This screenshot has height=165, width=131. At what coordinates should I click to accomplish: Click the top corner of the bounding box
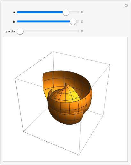[53, 52]
